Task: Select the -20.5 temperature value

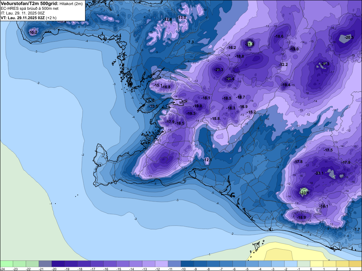Action: point(349,37)
